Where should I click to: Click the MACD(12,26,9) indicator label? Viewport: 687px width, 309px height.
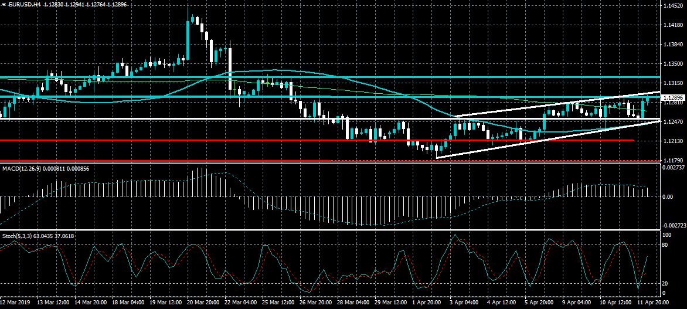[x=22, y=169]
